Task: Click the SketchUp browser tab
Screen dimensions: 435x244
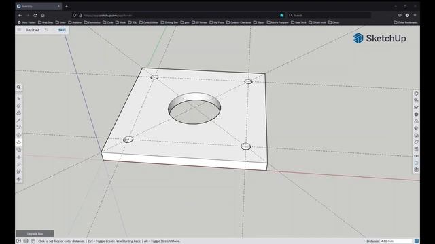Action: click(x=38, y=6)
